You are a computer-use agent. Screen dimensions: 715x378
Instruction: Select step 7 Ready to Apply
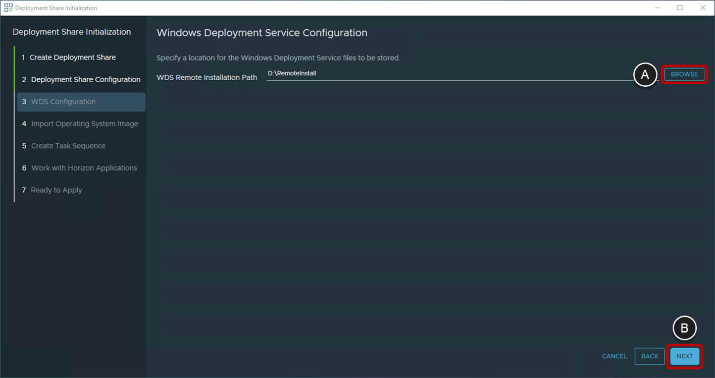[56, 190]
